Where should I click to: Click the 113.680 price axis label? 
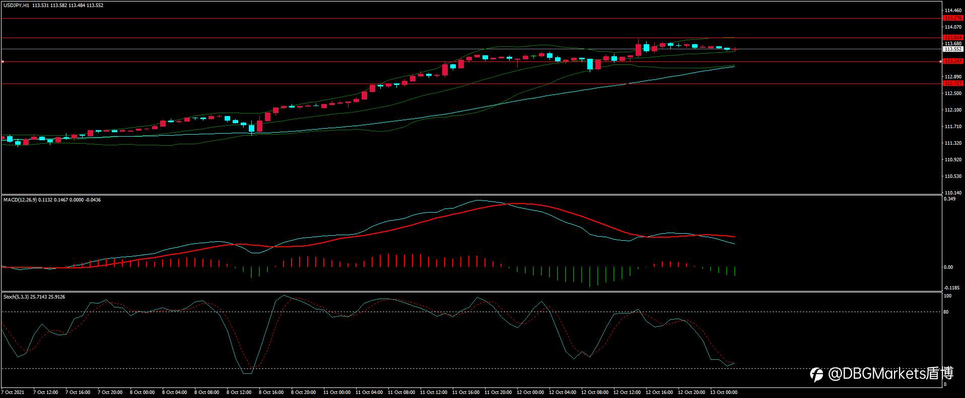point(953,44)
